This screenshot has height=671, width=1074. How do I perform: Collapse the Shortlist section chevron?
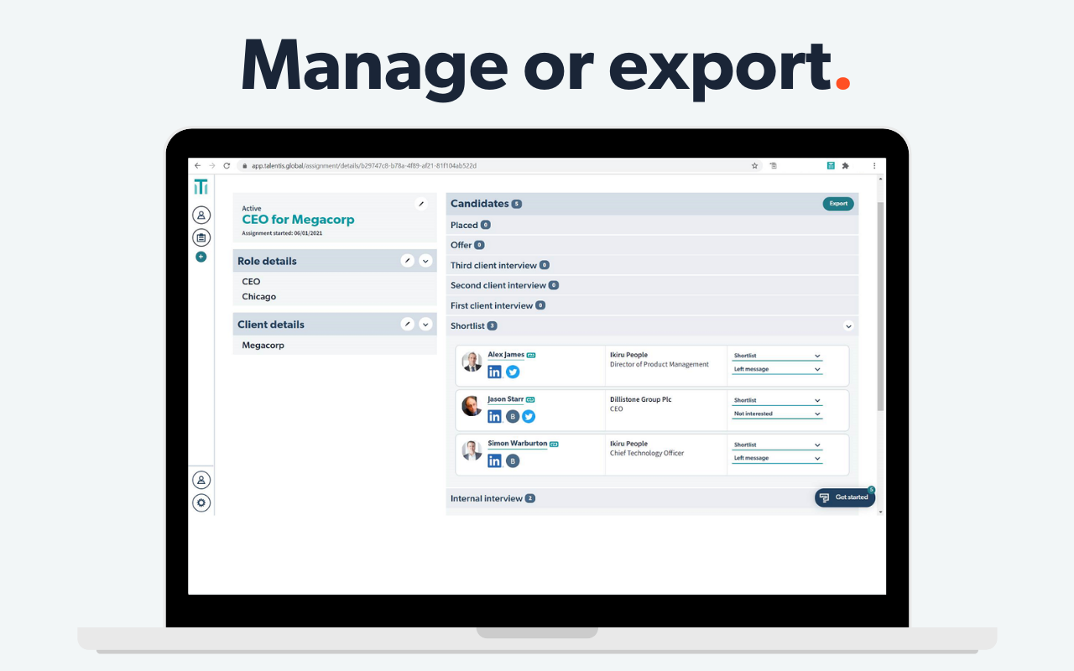(x=848, y=326)
